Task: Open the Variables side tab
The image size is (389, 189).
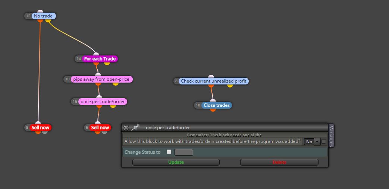Action: [331, 136]
